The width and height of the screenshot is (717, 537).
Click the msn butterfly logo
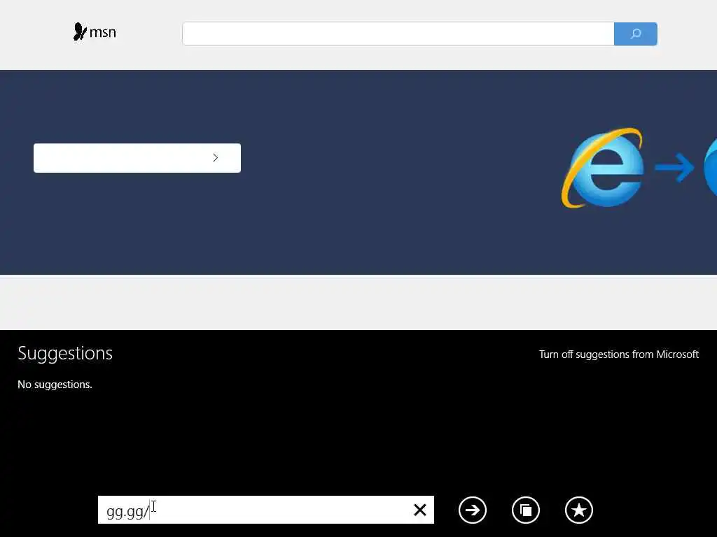point(80,31)
